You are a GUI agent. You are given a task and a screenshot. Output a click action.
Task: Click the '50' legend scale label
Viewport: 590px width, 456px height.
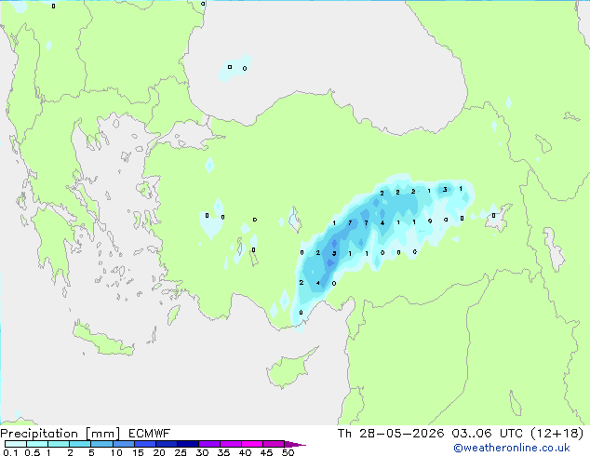[288, 452]
